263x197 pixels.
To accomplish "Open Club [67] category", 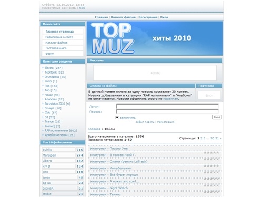I will tap(51, 112).
